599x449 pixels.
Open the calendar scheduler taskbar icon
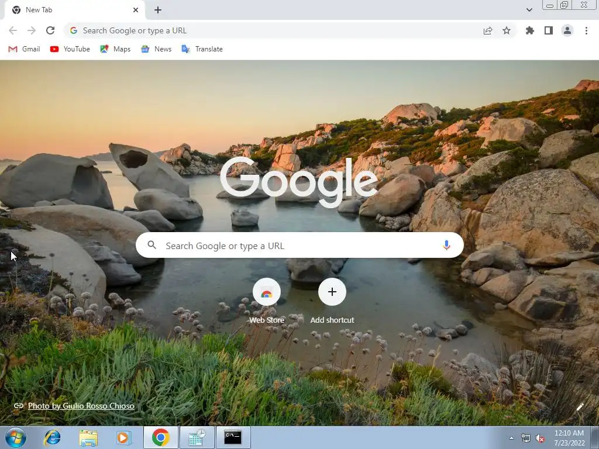pos(197,437)
